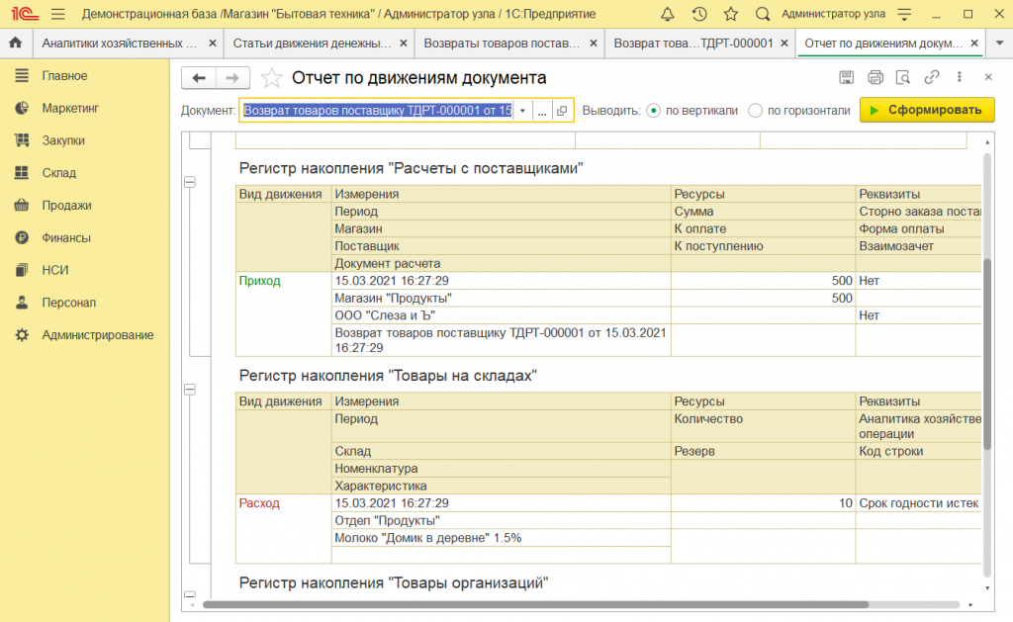1013x622 pixels.
Task: Open the main sections menu via the hamburger icon
Action: (x=59, y=14)
